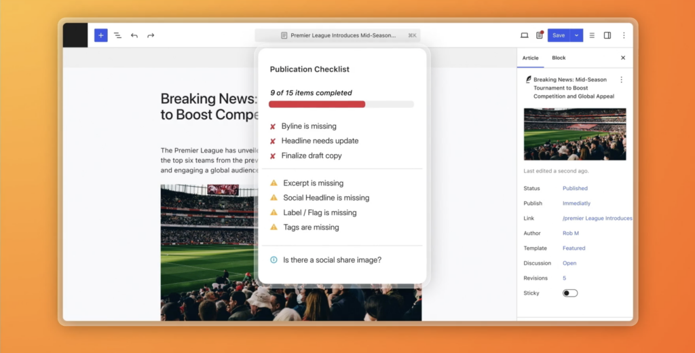
Task: Click the Headline needs update text
Action: (320, 141)
